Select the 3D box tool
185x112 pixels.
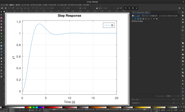1,27
